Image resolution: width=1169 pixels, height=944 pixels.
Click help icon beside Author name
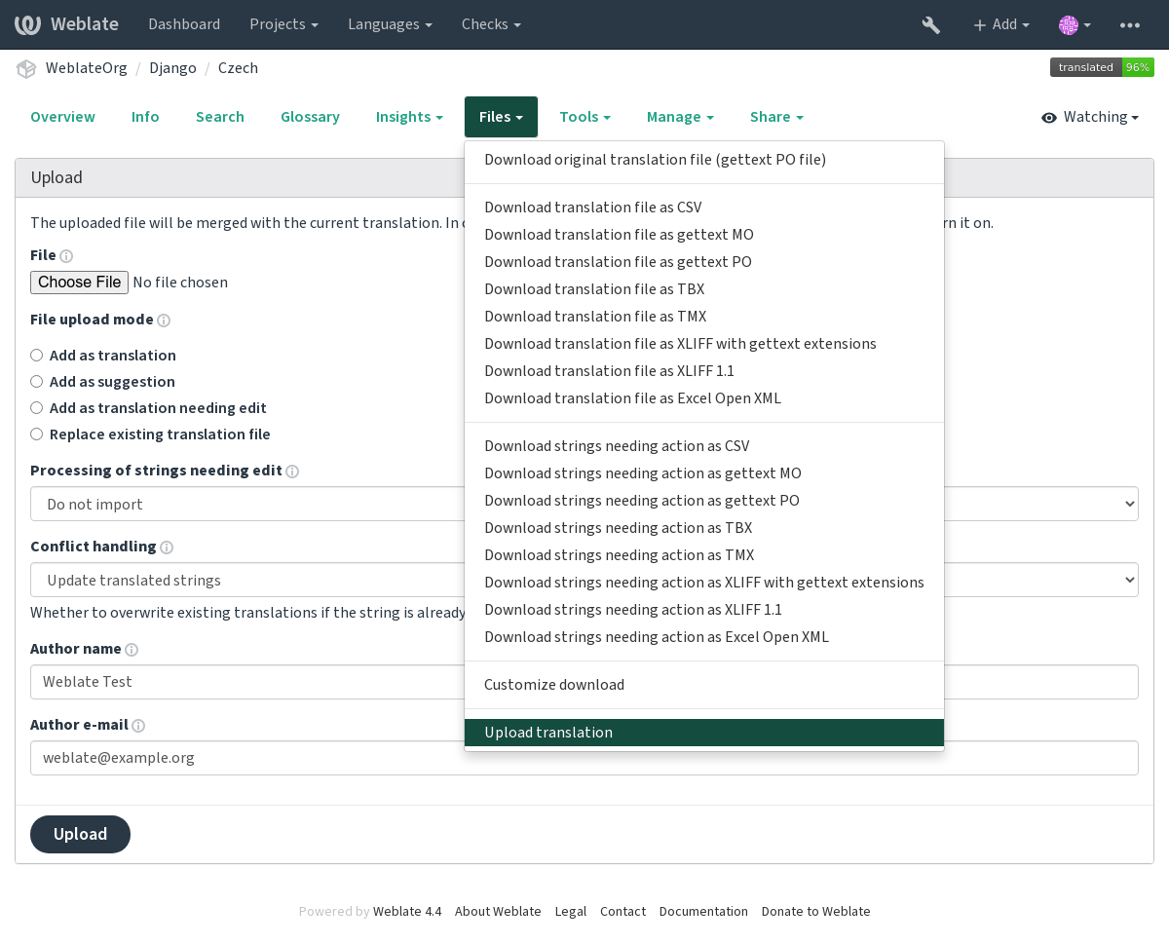(x=132, y=650)
